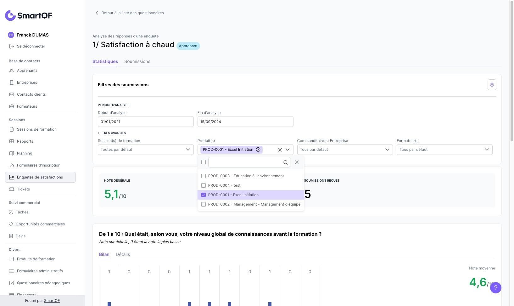Screen dimensions: 514x306
Task: Click the SmartOF logo
Action: tap(29, 15)
